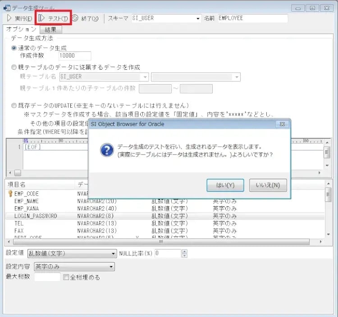Select the LOGIN_PASSWORD row
338x317 pixels.
tap(36, 216)
